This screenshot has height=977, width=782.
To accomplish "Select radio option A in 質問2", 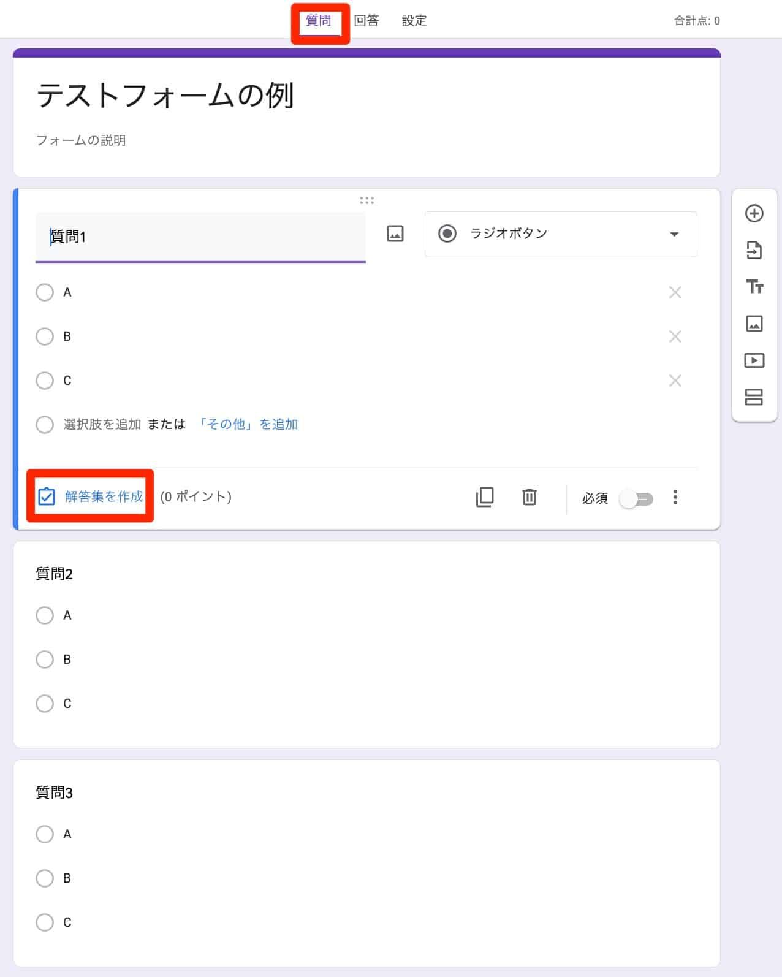I will point(45,615).
